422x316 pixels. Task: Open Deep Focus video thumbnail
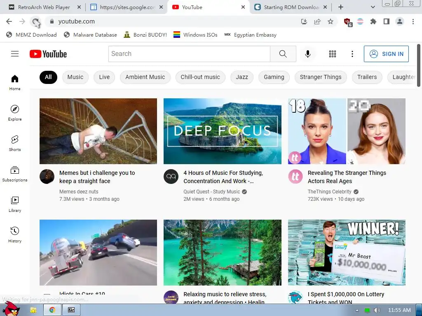pyautogui.click(x=222, y=131)
